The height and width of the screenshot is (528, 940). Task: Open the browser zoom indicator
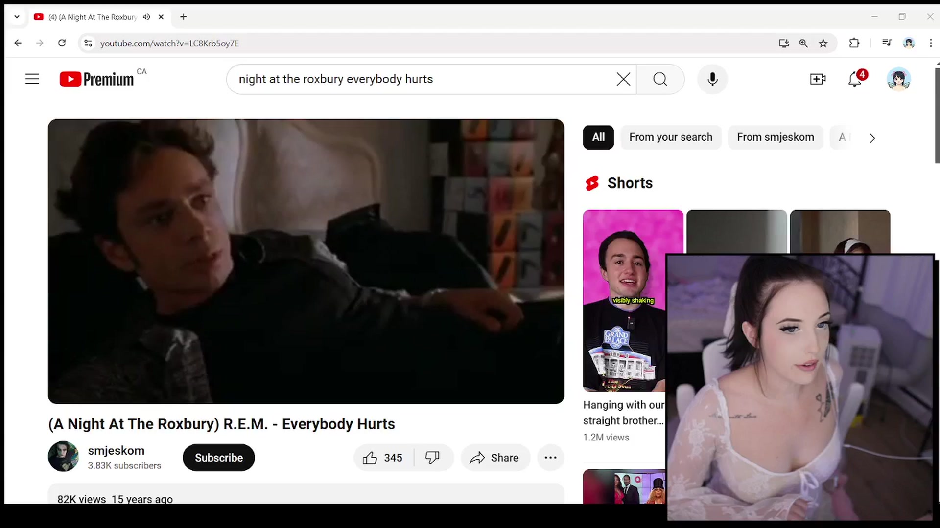[803, 43]
